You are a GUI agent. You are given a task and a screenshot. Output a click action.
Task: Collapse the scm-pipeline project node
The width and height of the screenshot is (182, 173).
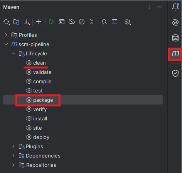click(6, 44)
